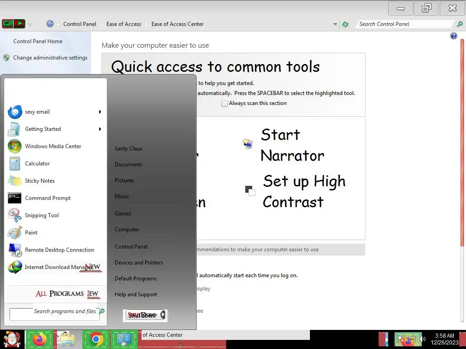This screenshot has height=349, width=466.
Task: Open Devices and Printers
Action: click(x=139, y=263)
